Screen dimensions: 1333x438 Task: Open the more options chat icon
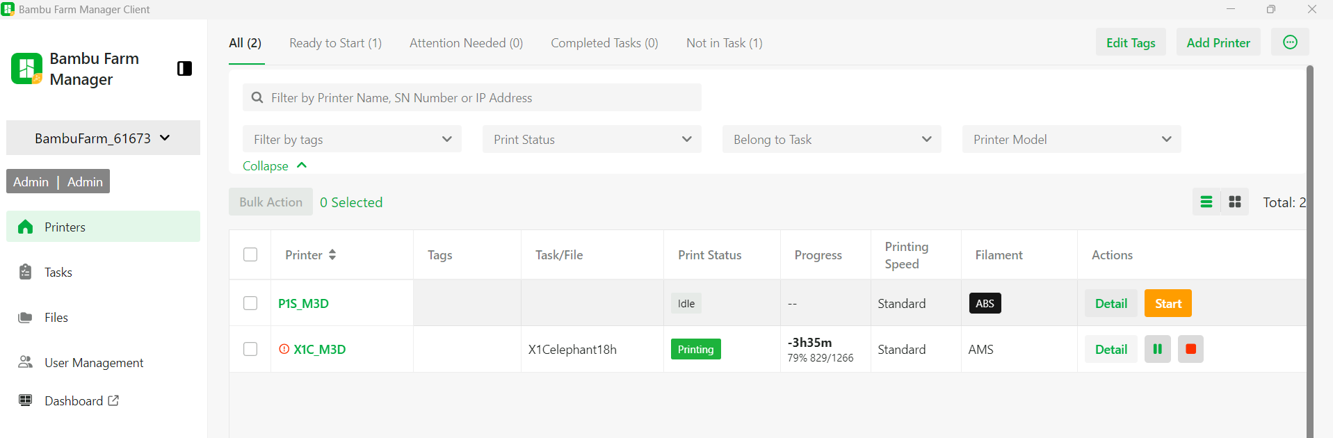(x=1290, y=42)
